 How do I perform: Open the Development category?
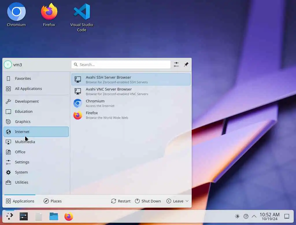click(x=36, y=101)
